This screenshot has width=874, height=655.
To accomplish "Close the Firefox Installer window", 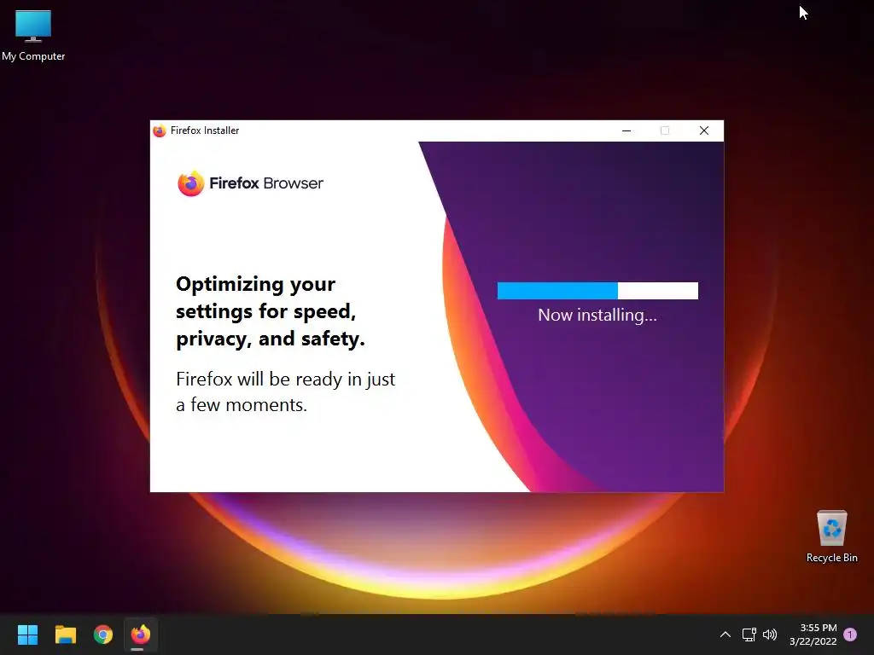I will [x=704, y=130].
